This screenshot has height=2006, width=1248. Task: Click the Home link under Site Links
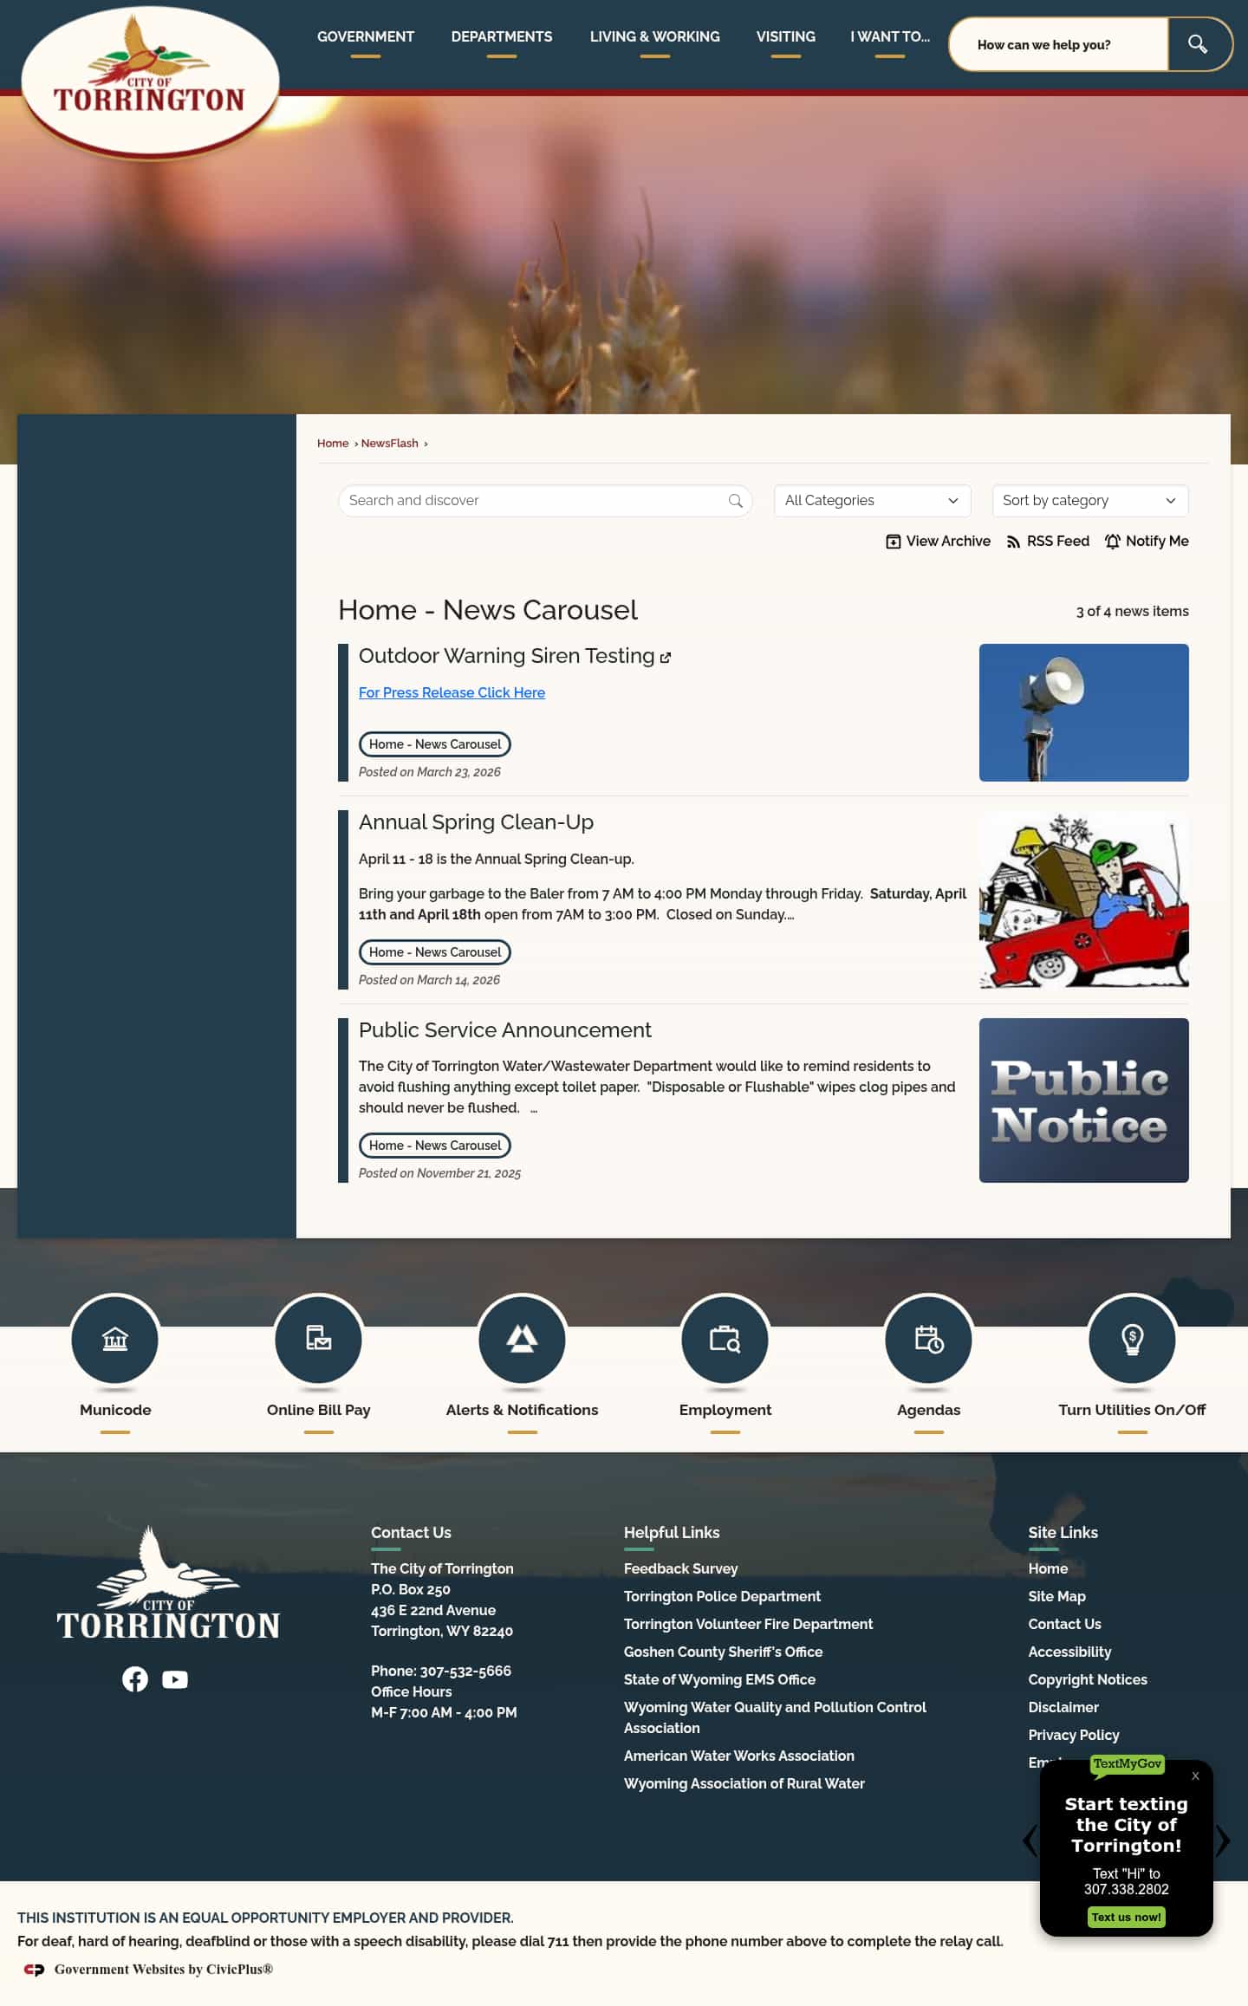tap(1048, 1568)
